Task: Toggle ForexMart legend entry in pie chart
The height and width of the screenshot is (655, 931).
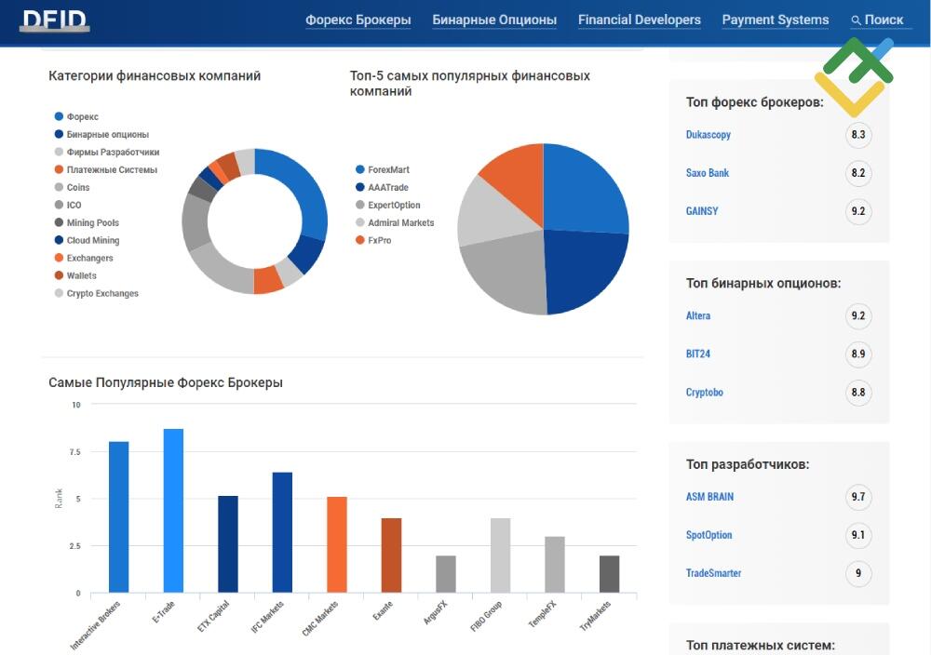Action: click(x=383, y=169)
